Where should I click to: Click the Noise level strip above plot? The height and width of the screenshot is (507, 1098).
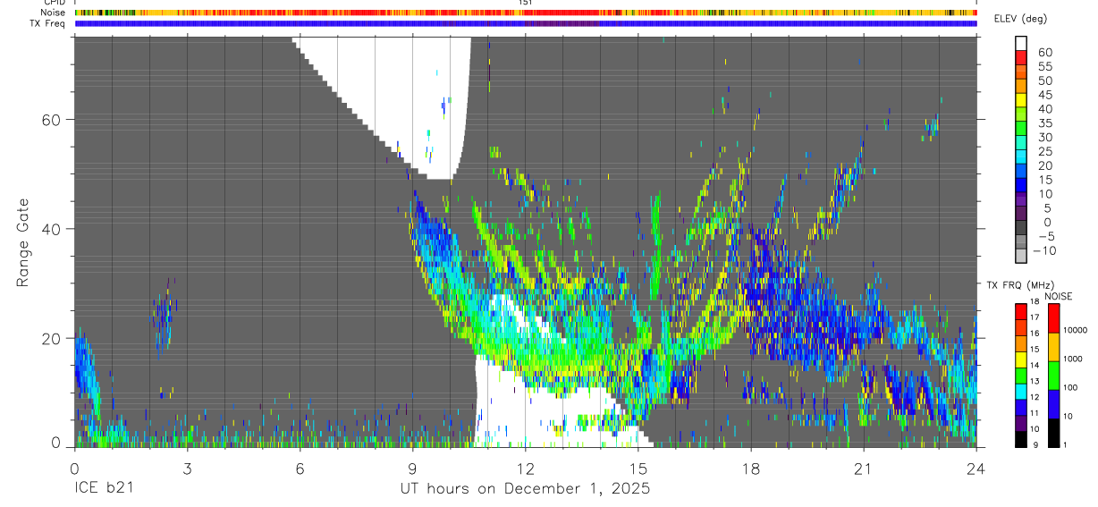tap(526, 13)
